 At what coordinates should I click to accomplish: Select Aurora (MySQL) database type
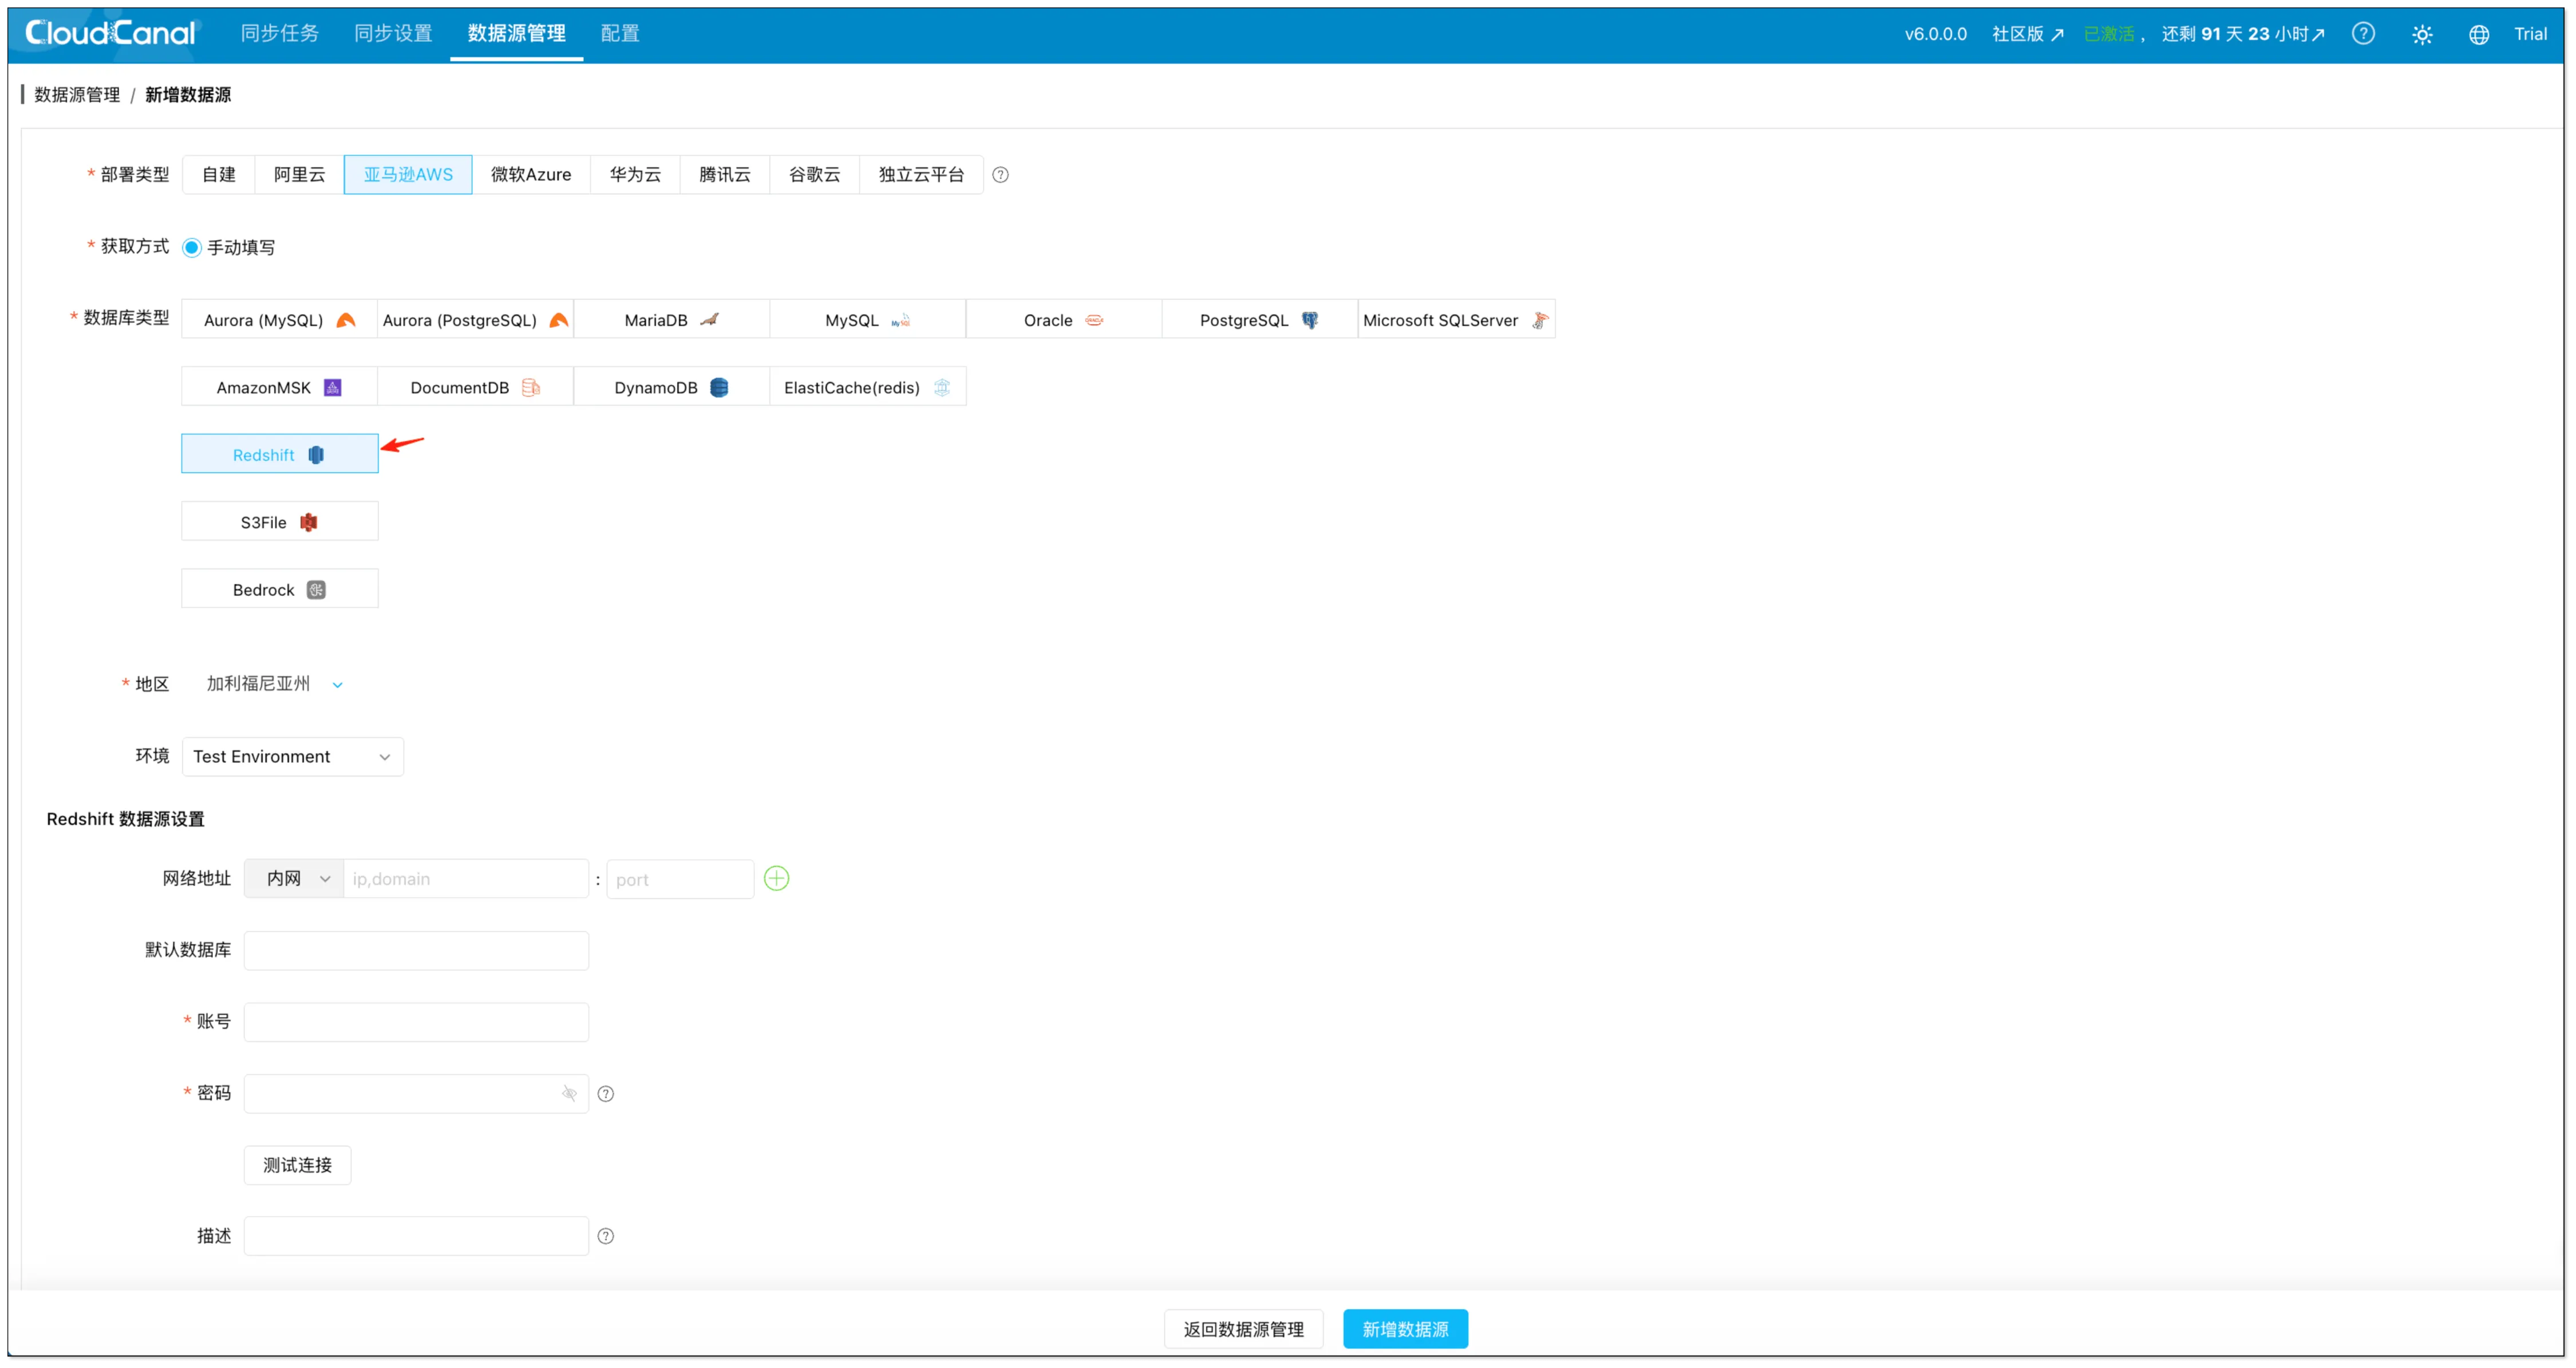(279, 320)
